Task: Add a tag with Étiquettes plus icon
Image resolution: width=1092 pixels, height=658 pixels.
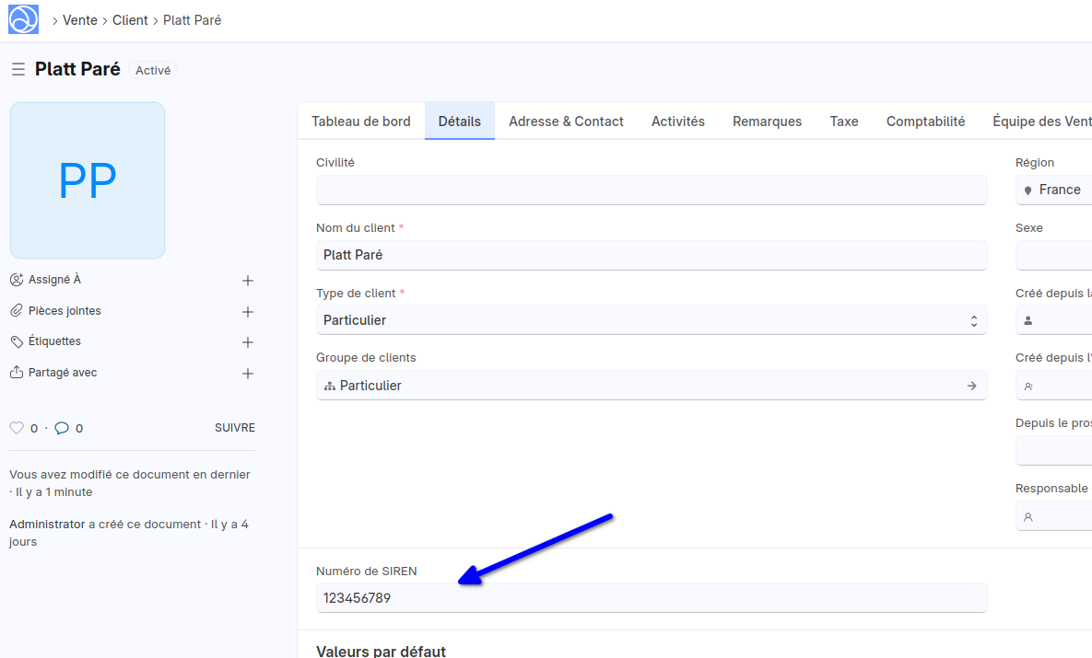Action: [247, 342]
